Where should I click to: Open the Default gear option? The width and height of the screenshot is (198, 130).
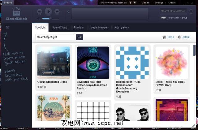point(184,37)
